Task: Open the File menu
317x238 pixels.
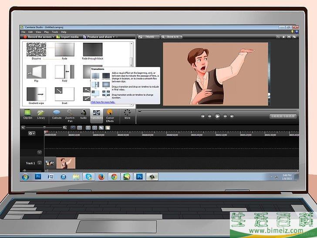Action: point(24,32)
